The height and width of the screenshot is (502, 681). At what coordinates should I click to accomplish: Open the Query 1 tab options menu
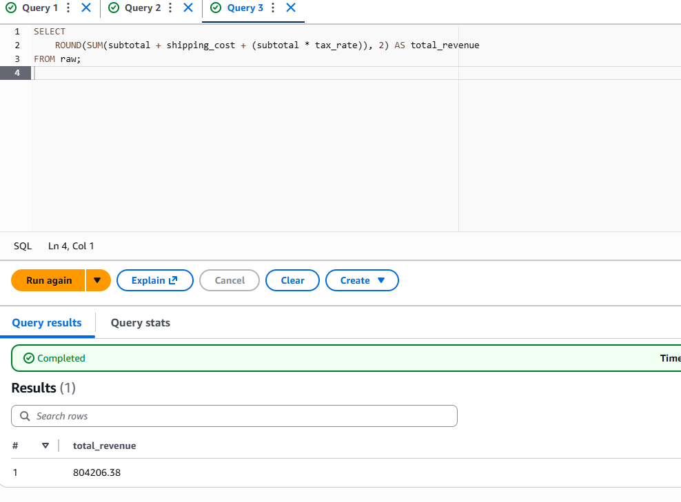[68, 8]
